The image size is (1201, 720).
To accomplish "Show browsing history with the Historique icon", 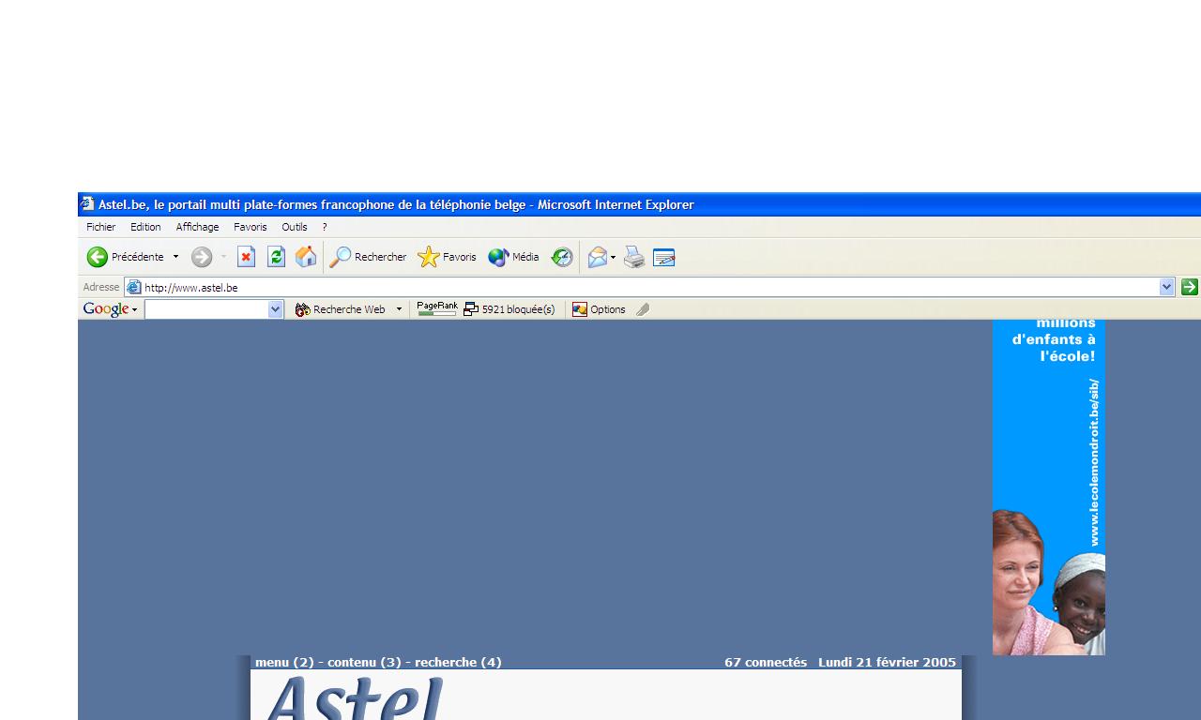I will 562,257.
